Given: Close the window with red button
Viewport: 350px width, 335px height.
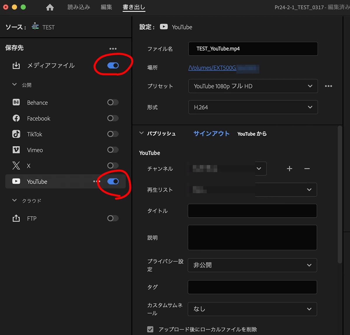Looking at the screenshot, I should pyautogui.click(x=6, y=7).
